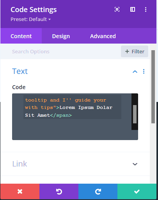Collapse the Text section chevron
The width and height of the screenshot is (158, 200).
point(135,72)
